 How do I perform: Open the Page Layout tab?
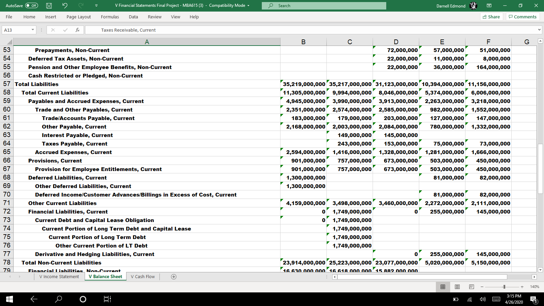click(79, 17)
